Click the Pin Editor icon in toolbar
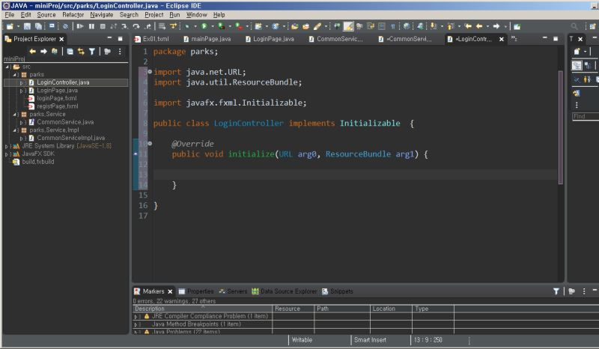 517,26
